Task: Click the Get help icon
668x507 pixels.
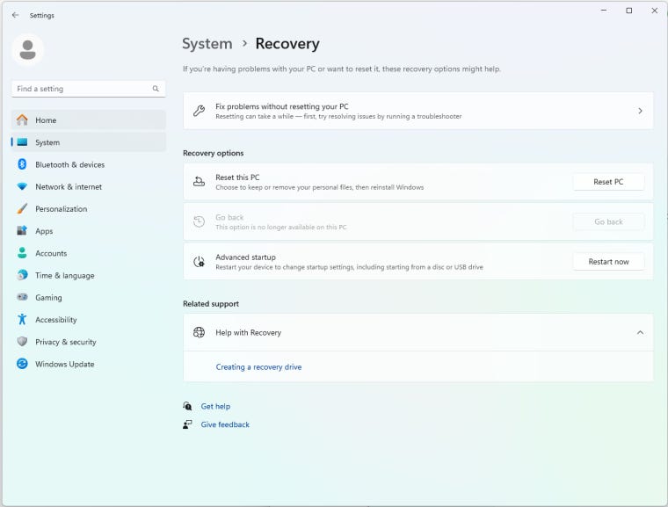Action: tap(187, 406)
